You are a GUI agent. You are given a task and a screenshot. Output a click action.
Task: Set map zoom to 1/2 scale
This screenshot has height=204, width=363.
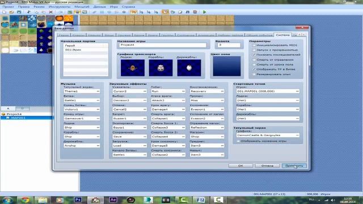[x=141, y=12]
